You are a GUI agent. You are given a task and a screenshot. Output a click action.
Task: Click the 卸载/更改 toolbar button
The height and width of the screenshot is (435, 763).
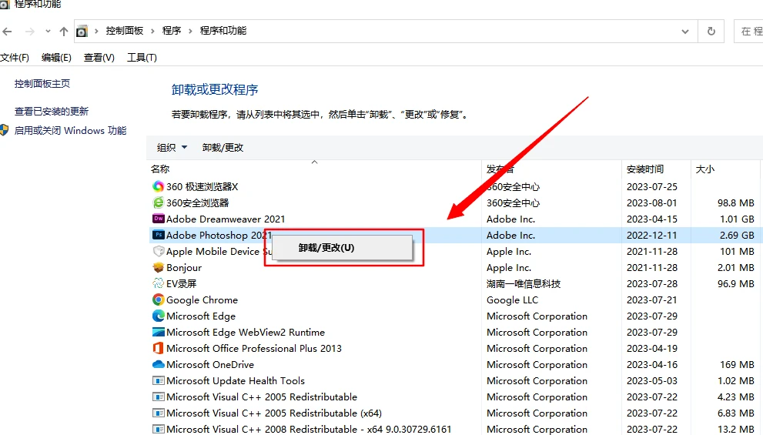[x=223, y=147]
